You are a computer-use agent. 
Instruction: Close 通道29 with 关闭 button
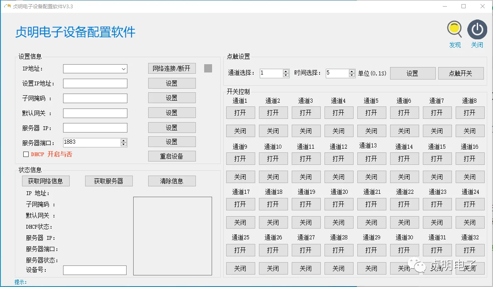coord(372,268)
